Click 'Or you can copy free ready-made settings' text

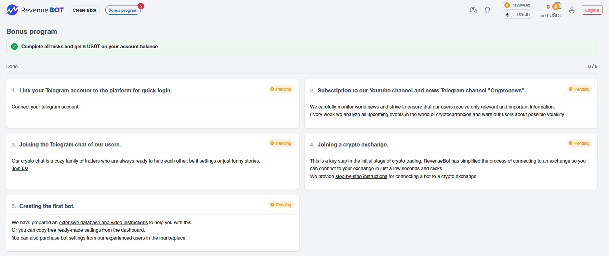(78, 230)
